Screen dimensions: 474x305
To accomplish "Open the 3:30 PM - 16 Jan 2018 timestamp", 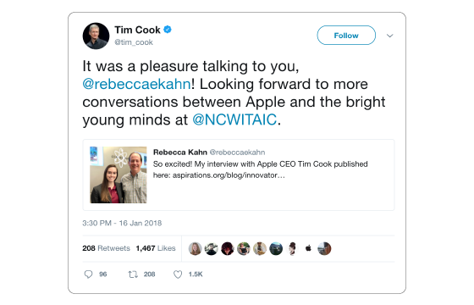I will [122, 223].
